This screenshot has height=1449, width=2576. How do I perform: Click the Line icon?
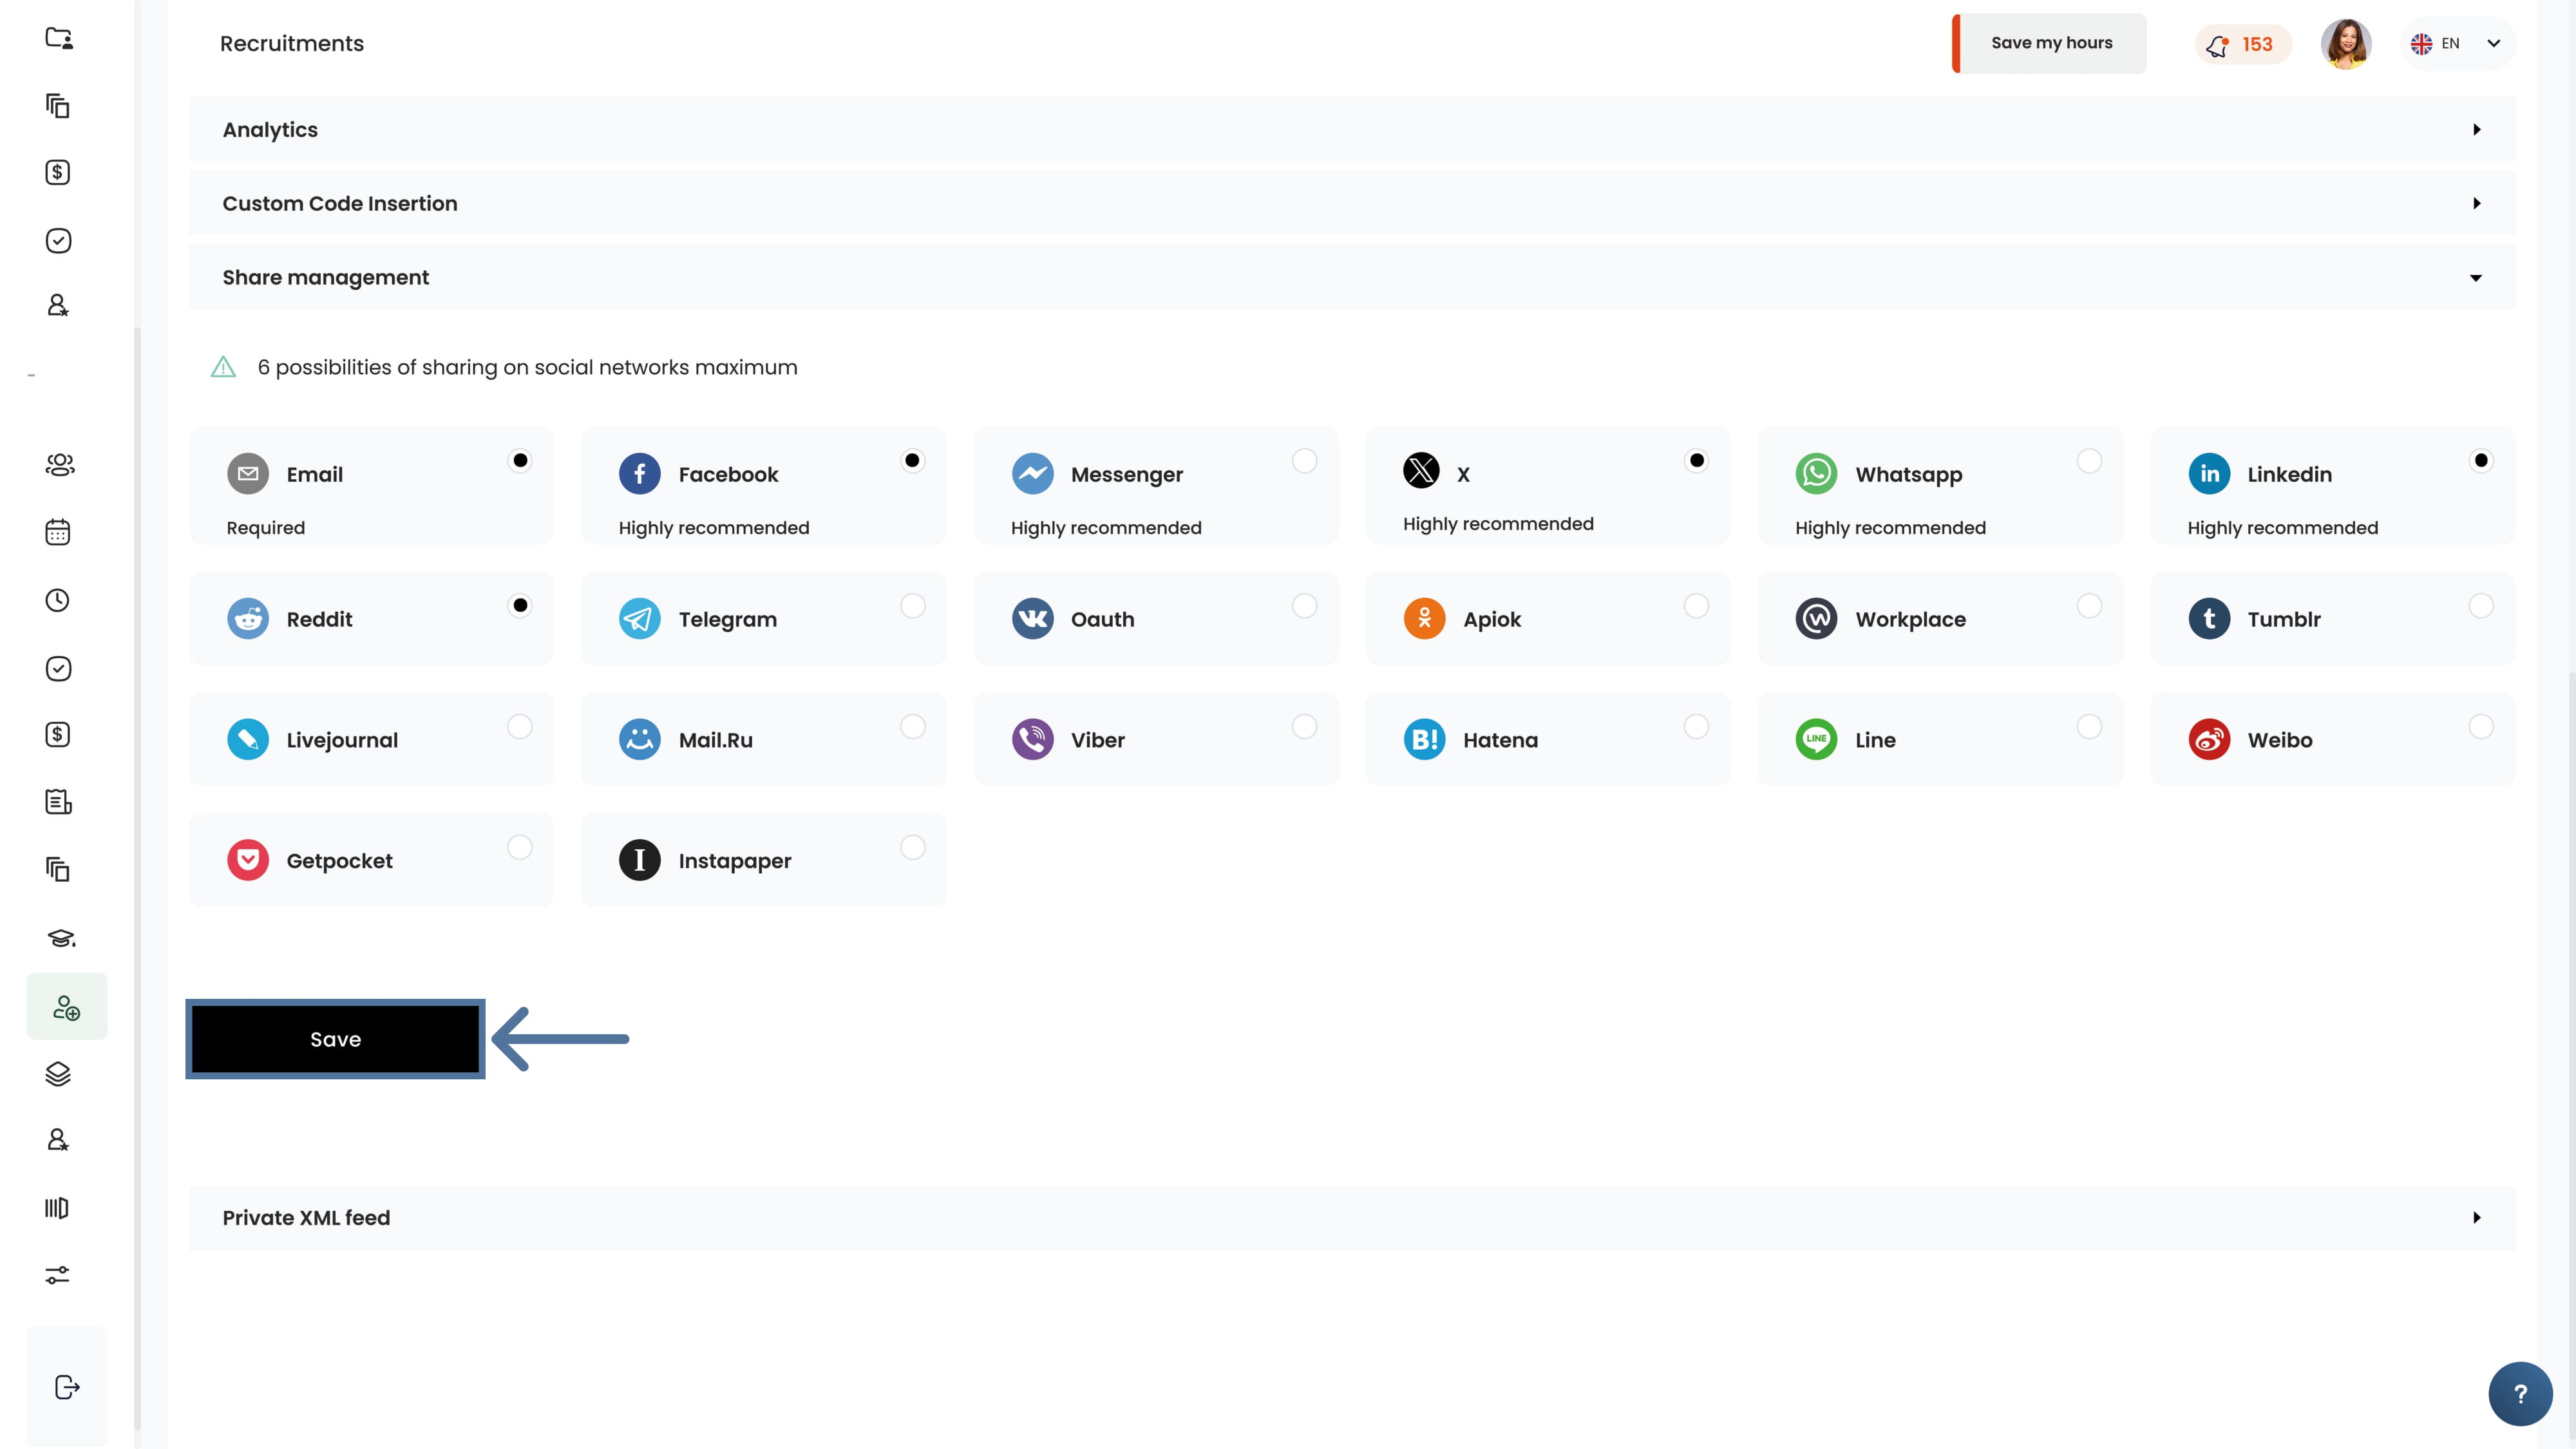(1816, 740)
